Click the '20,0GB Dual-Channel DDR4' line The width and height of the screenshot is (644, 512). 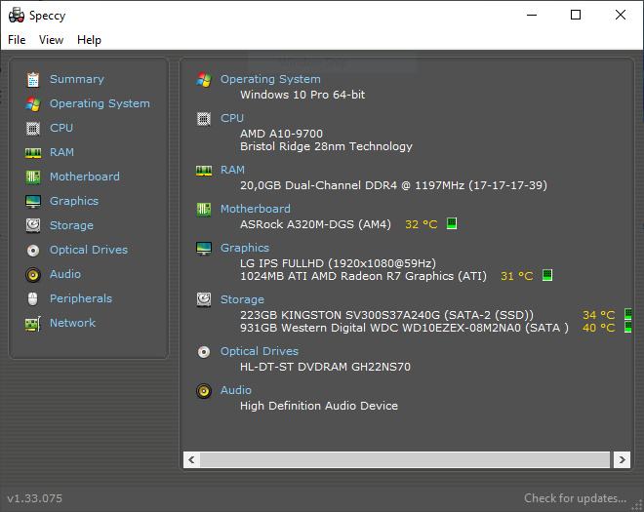point(394,185)
